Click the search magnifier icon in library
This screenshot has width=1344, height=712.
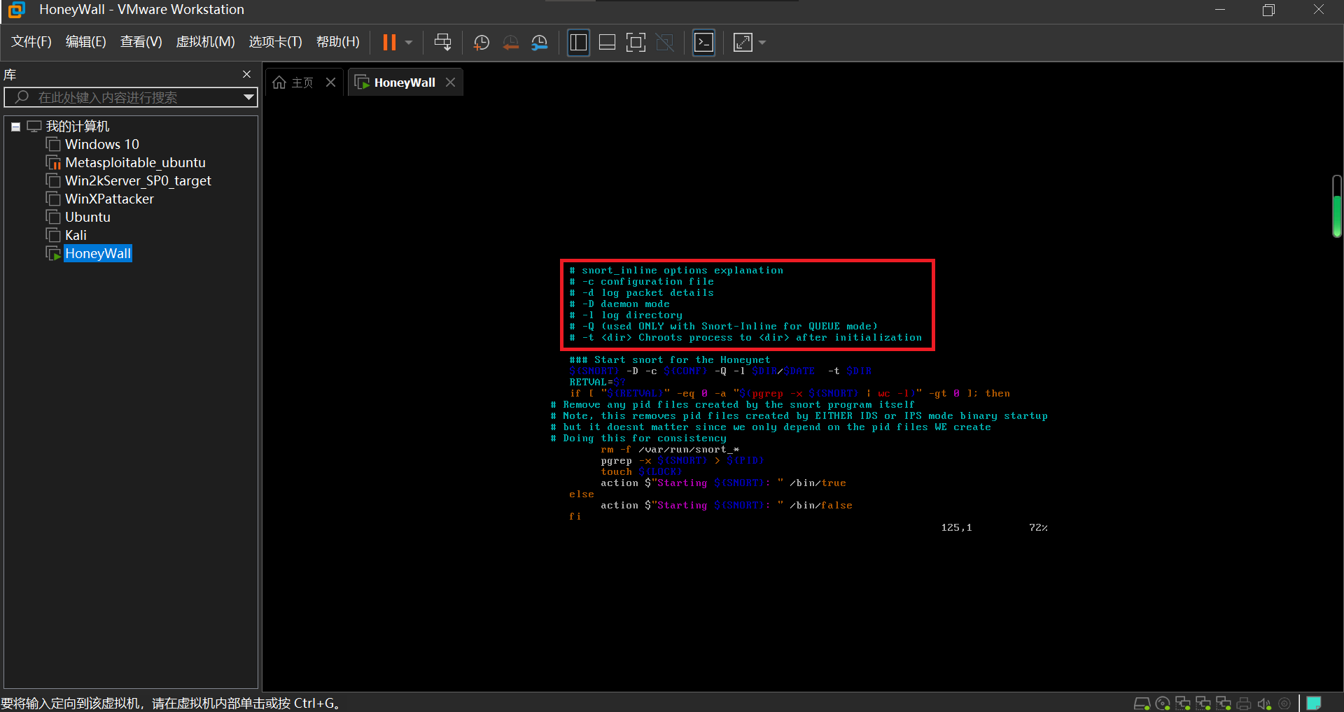[22, 97]
